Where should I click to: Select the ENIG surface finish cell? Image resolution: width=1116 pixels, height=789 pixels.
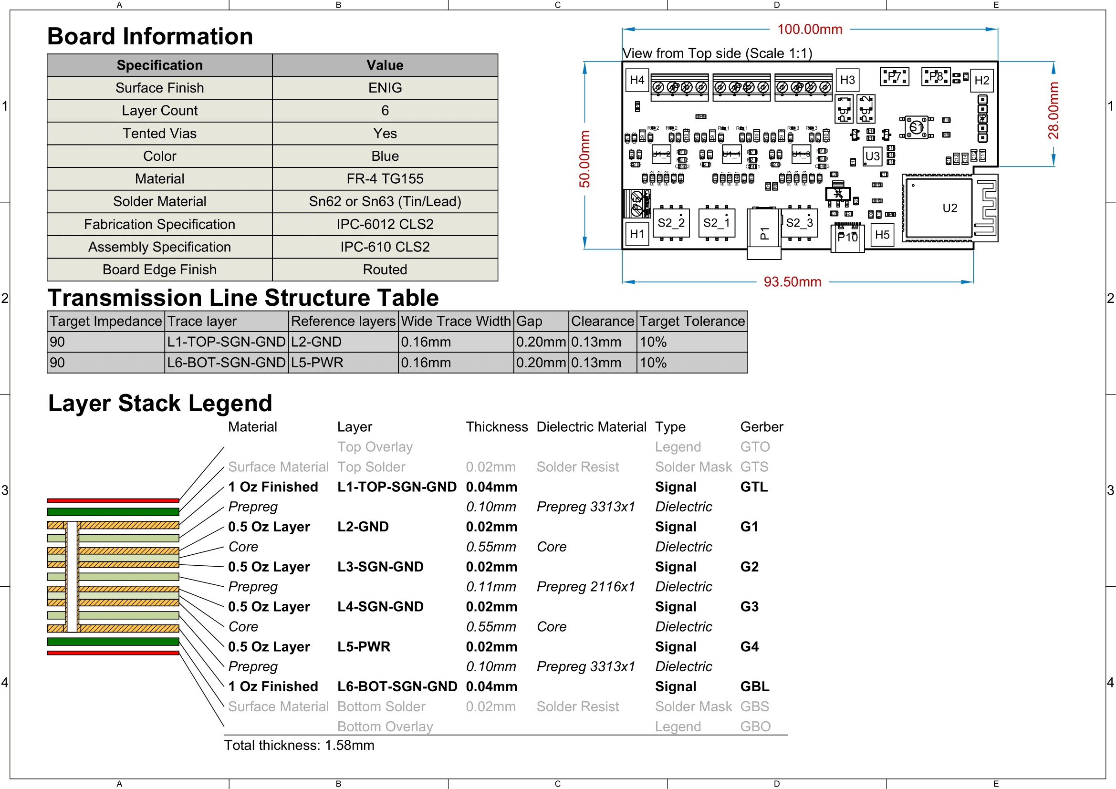(x=385, y=88)
